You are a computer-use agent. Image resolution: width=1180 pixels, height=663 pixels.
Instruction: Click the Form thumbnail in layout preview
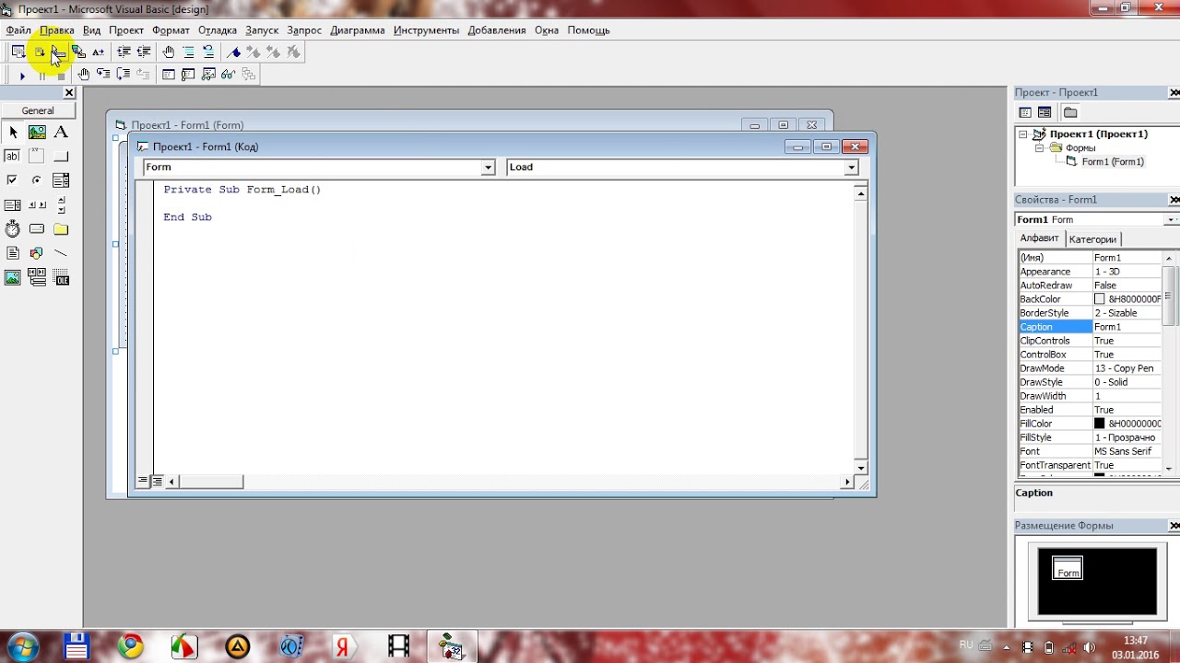1068,569
